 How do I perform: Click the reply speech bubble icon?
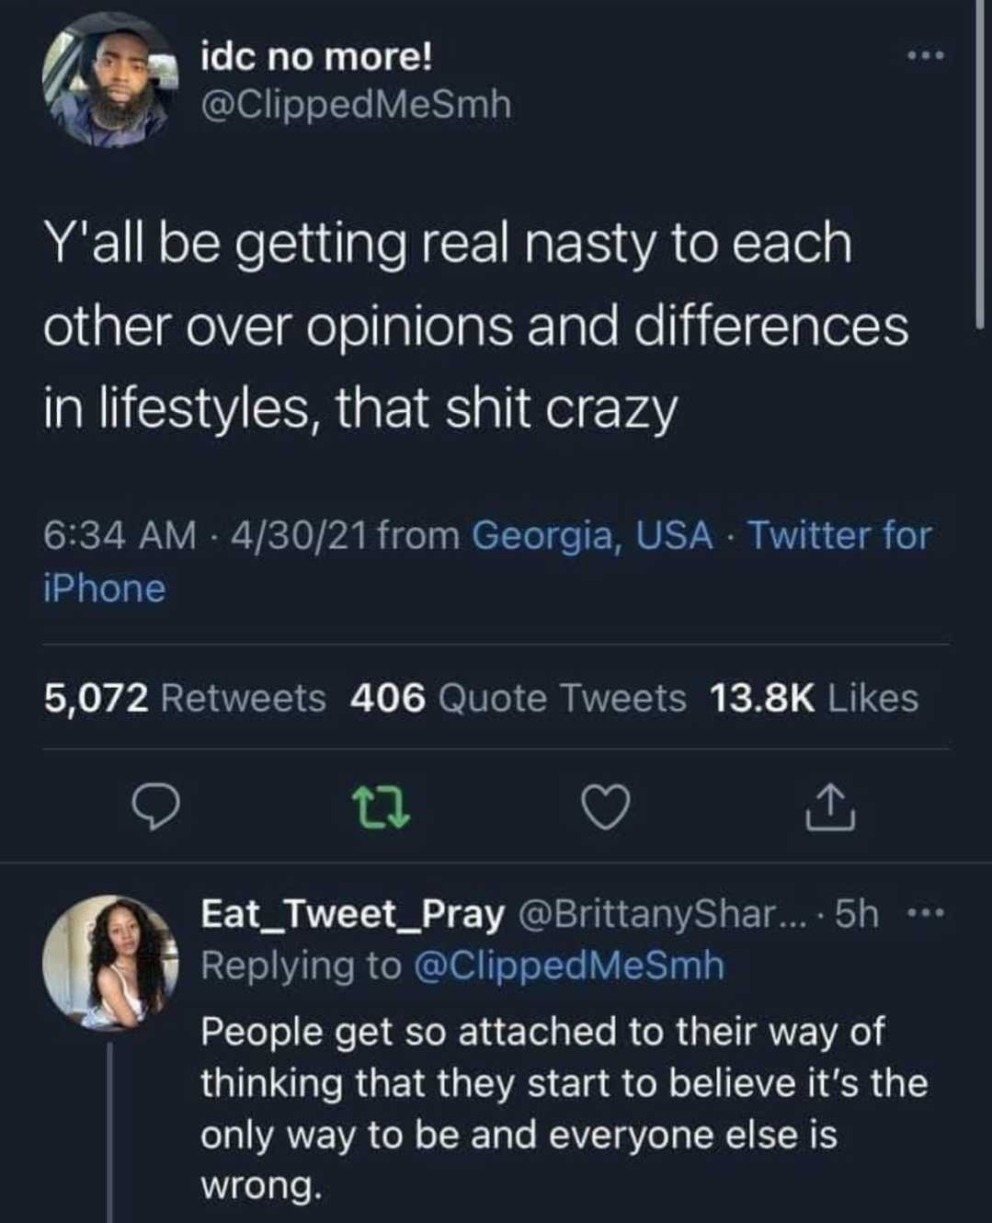(x=154, y=807)
